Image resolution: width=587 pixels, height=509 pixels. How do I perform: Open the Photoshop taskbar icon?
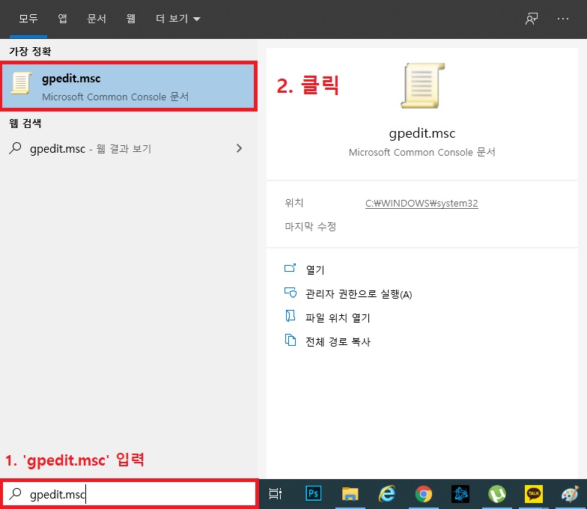tap(313, 494)
